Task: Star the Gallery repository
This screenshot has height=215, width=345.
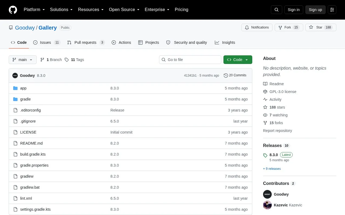Action: pyautogui.click(x=321, y=27)
